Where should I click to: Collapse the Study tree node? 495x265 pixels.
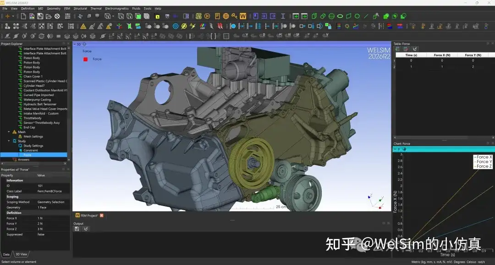[9, 141]
